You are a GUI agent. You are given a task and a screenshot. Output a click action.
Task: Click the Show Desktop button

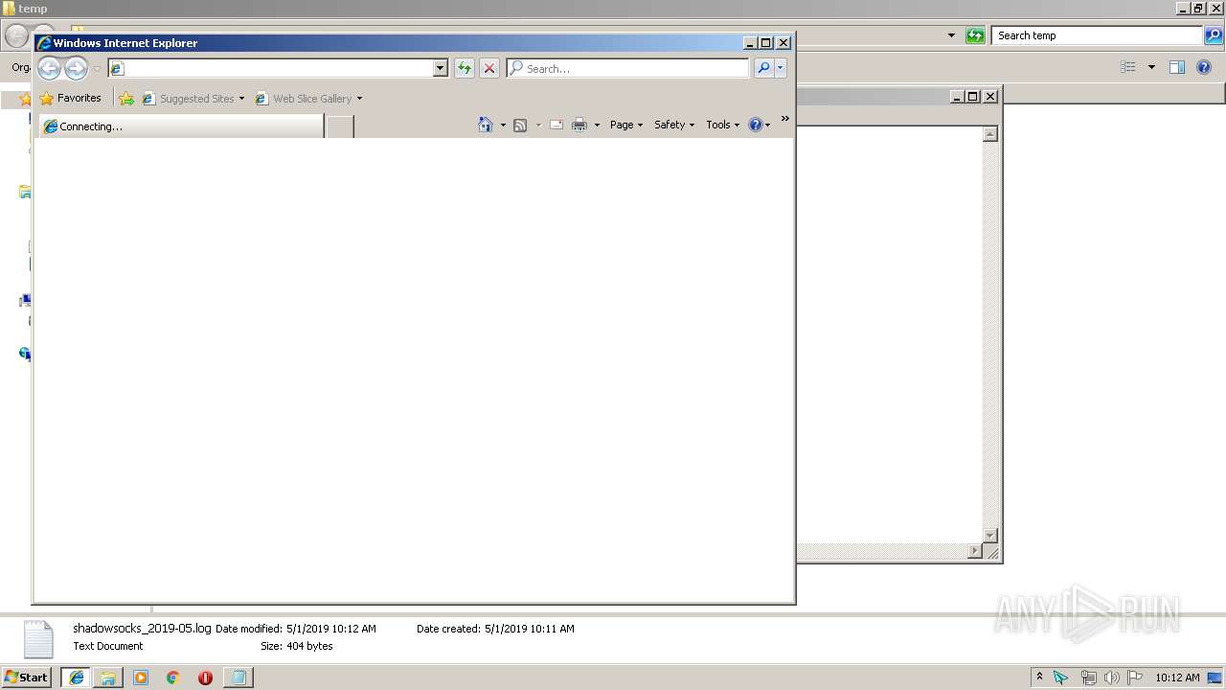coord(1215,678)
